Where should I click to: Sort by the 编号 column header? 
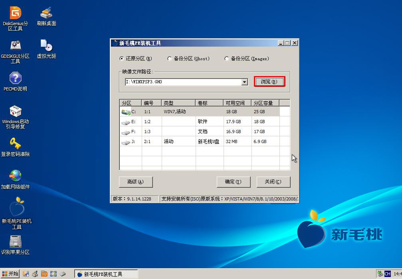(152, 103)
